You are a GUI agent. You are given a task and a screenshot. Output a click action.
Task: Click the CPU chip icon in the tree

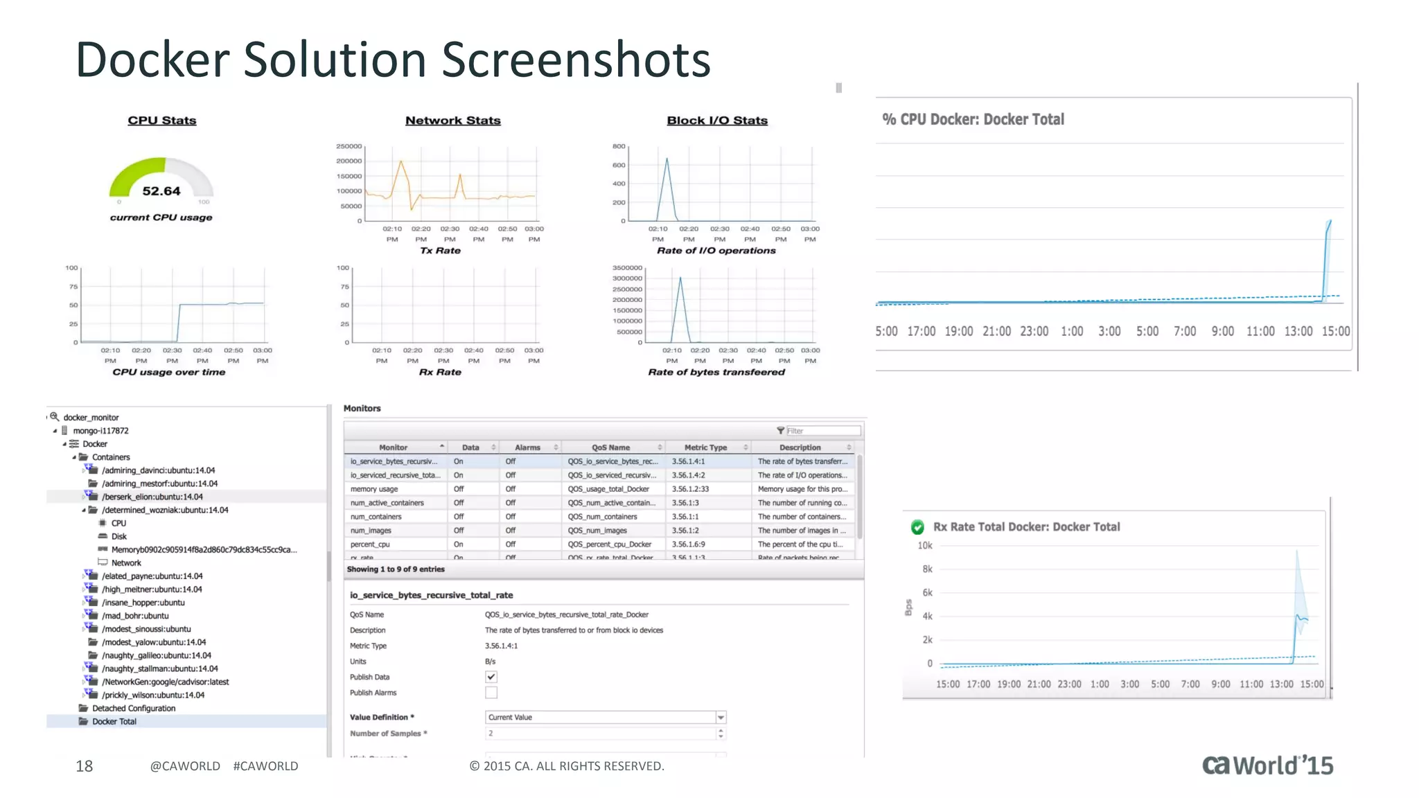tap(103, 523)
